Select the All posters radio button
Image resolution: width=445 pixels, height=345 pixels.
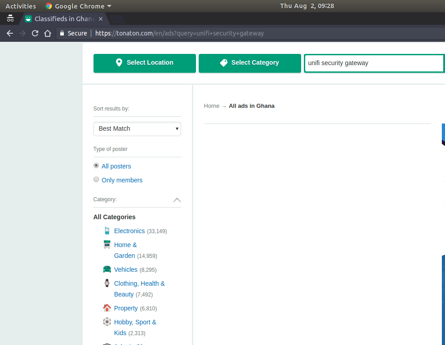point(96,166)
